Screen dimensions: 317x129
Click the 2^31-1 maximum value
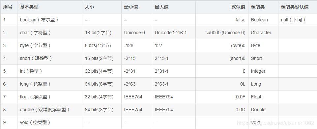click(x=161, y=71)
